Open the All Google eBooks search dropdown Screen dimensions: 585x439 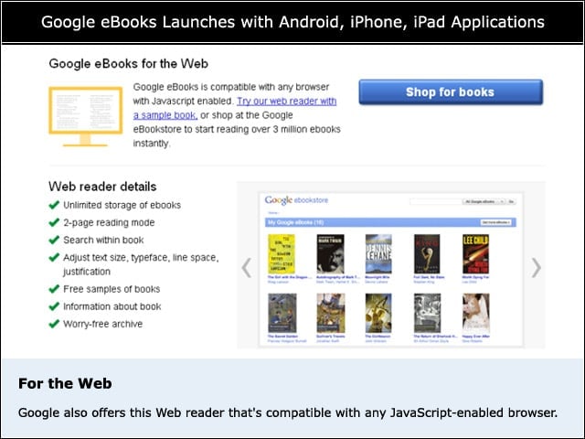[484, 201]
